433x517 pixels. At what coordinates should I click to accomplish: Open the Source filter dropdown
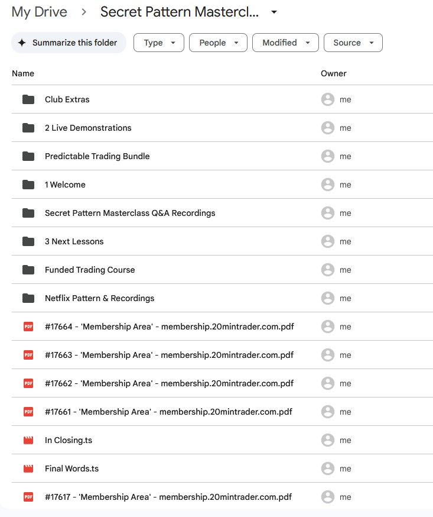pos(353,43)
